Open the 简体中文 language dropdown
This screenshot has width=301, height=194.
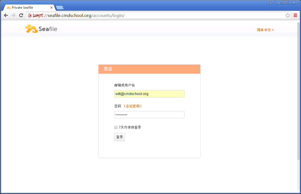pos(265,30)
